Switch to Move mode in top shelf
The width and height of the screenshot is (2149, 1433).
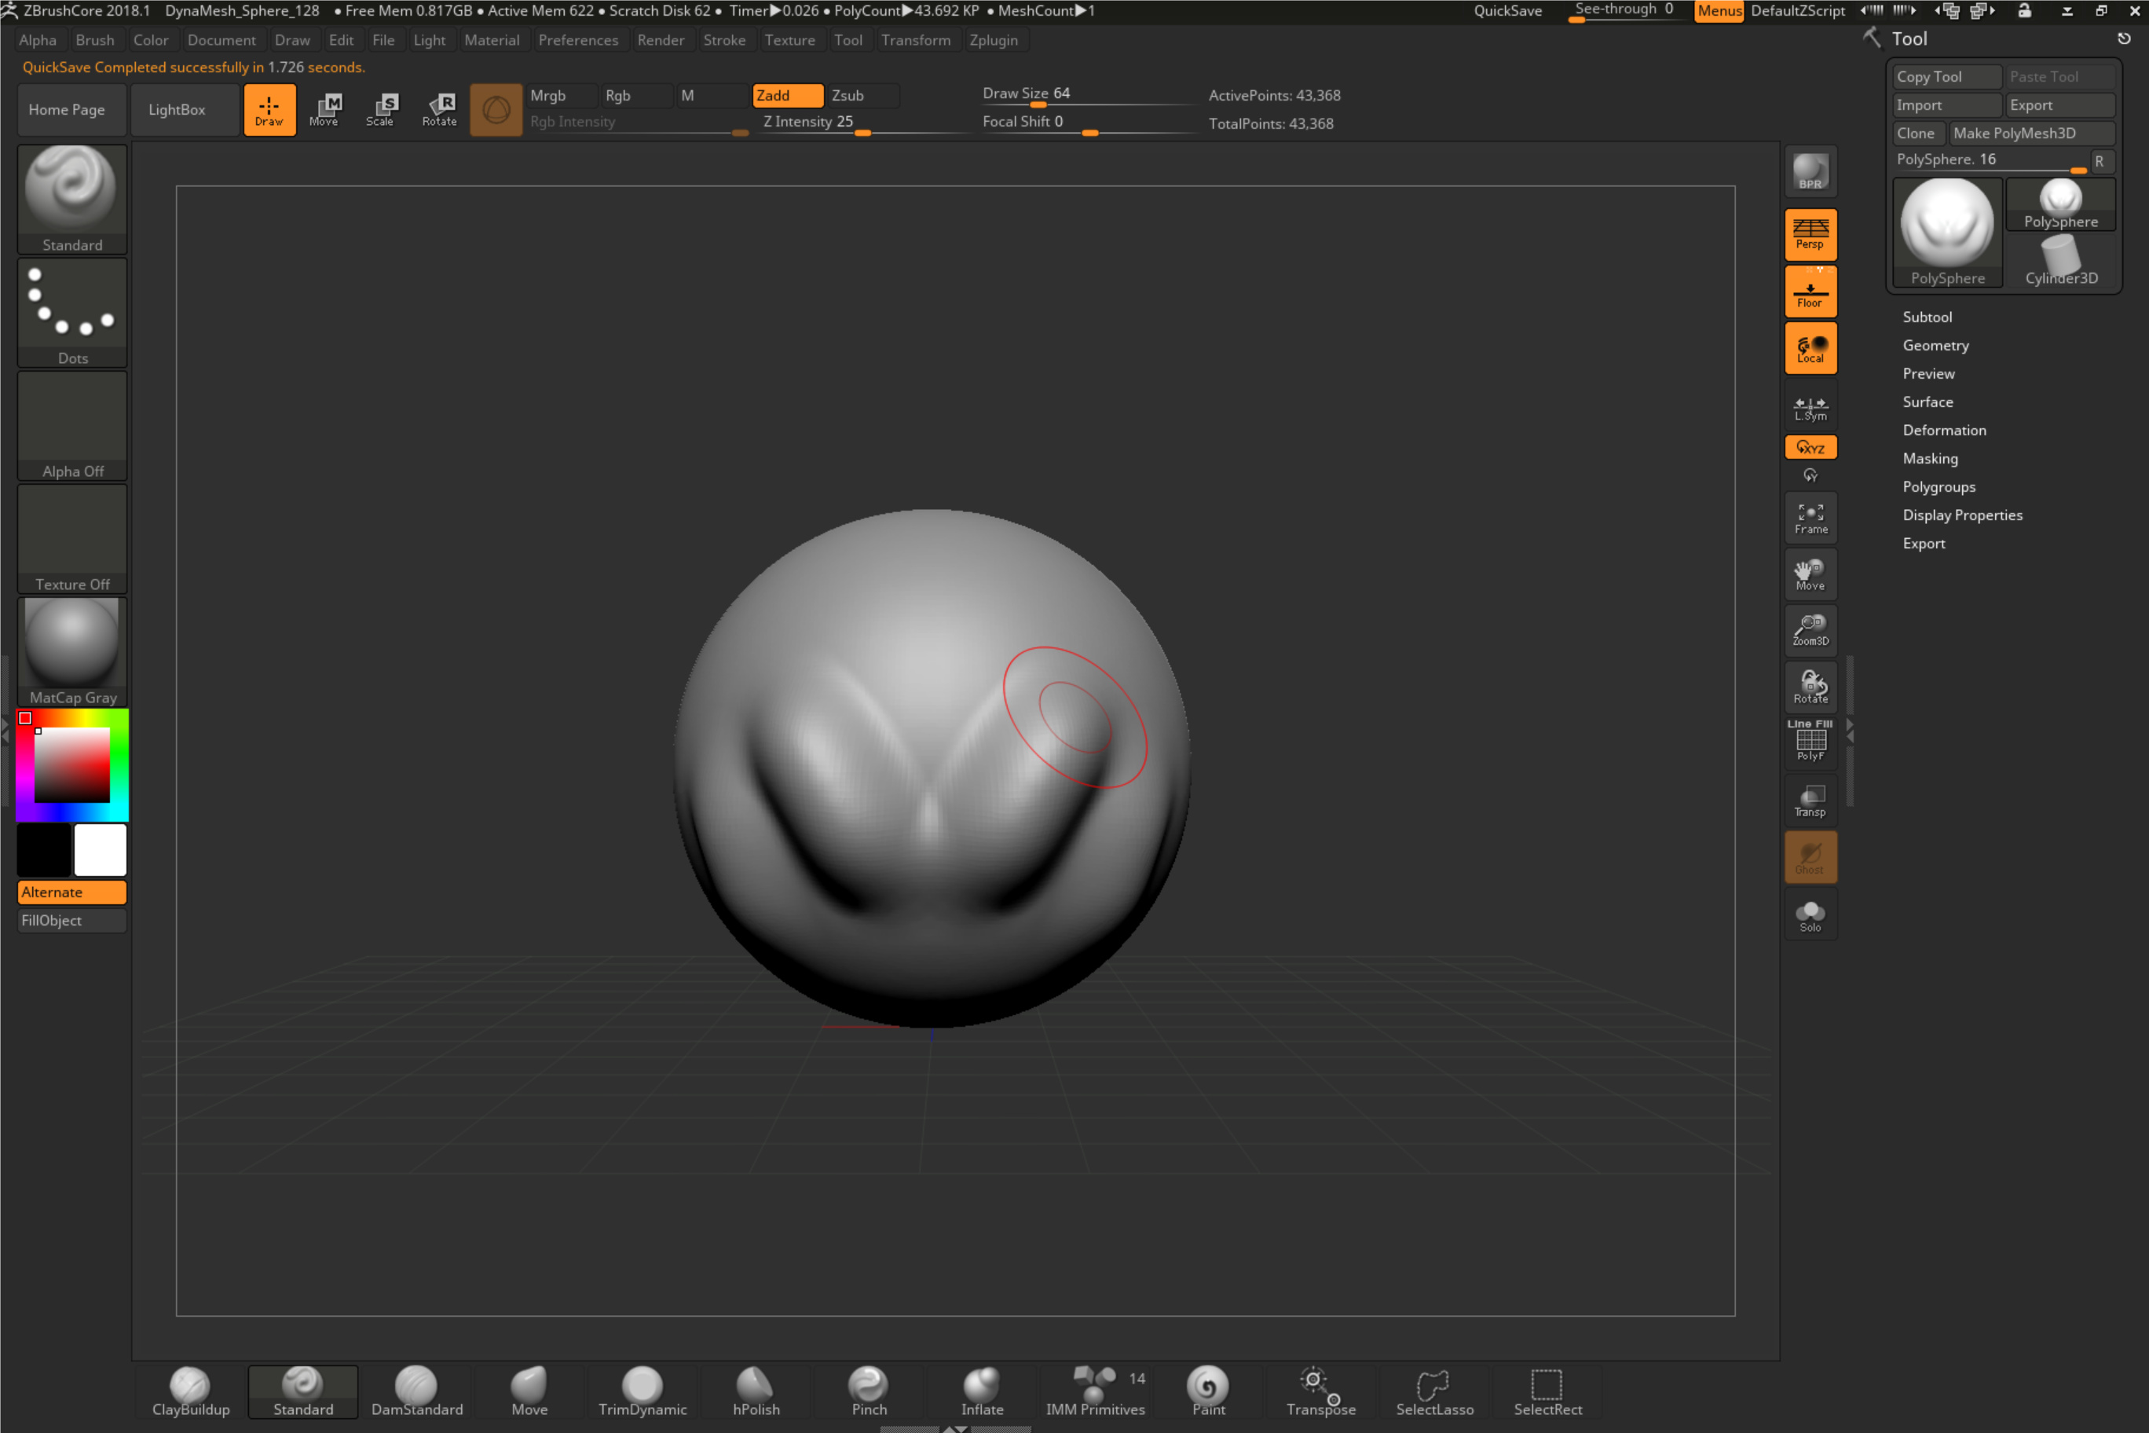324,110
